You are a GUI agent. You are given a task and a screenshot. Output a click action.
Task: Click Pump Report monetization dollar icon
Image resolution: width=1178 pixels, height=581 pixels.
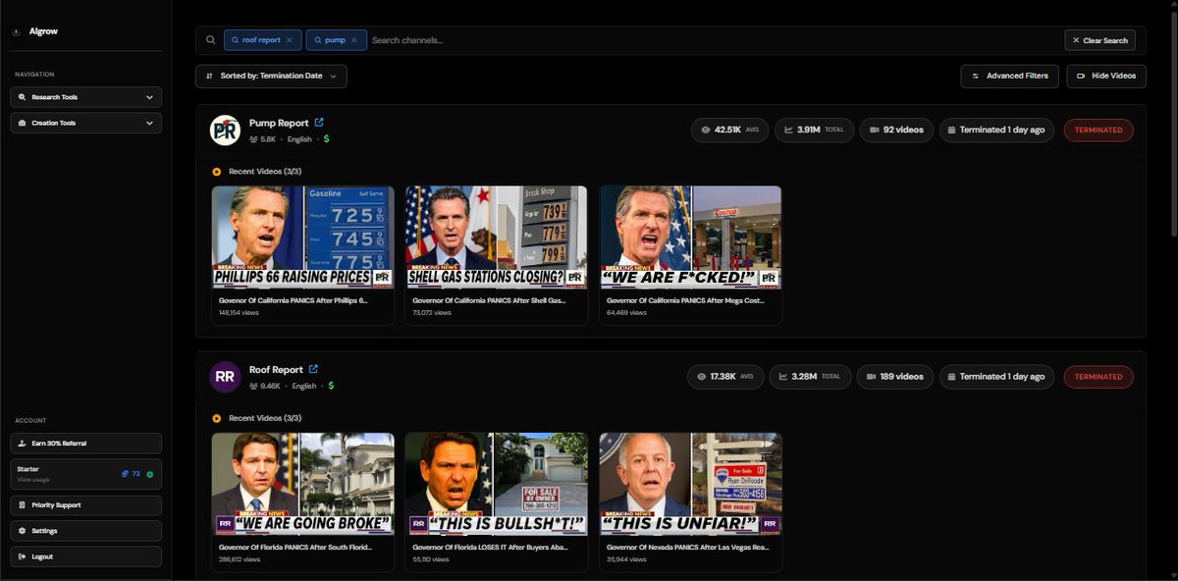(327, 139)
